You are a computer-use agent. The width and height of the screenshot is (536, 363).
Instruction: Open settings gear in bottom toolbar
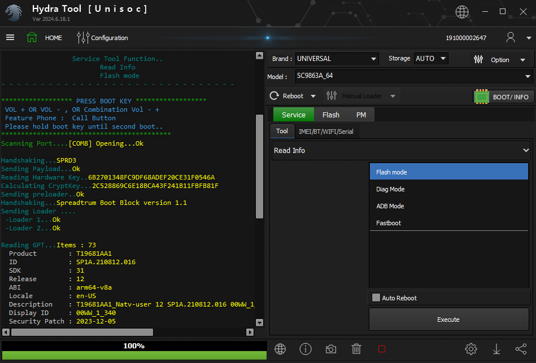tap(471, 349)
